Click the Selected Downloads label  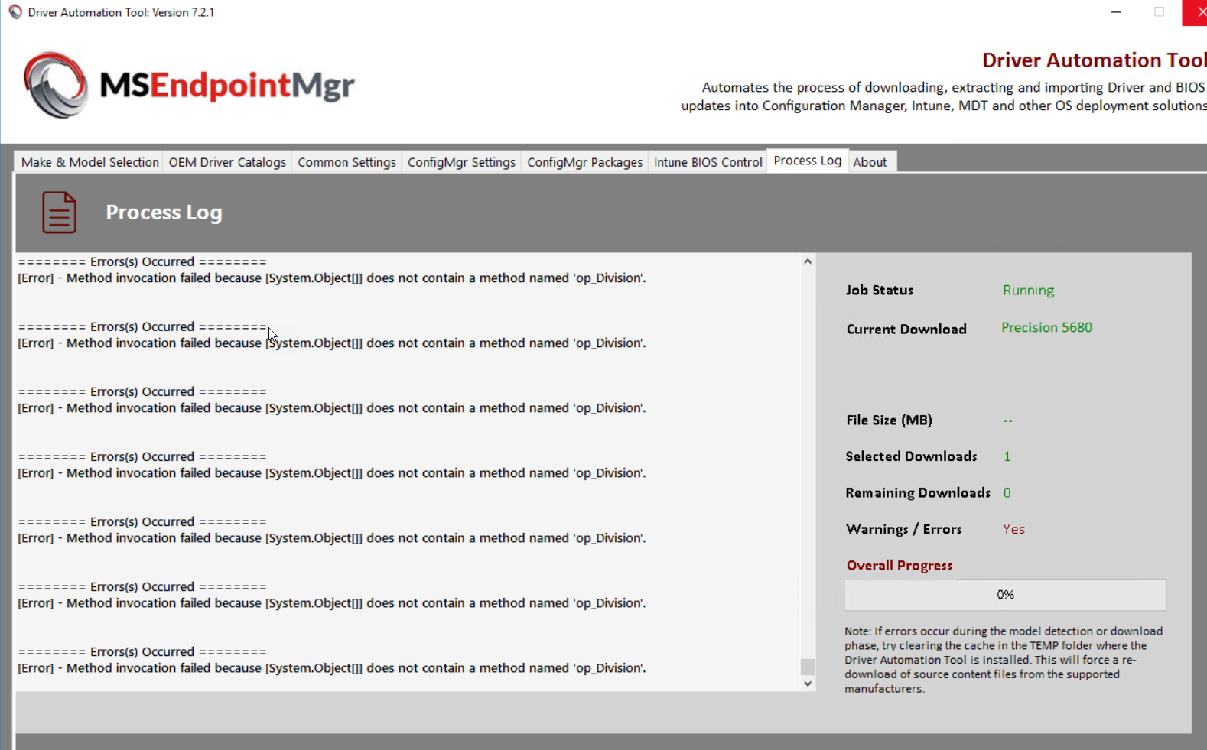pos(911,456)
